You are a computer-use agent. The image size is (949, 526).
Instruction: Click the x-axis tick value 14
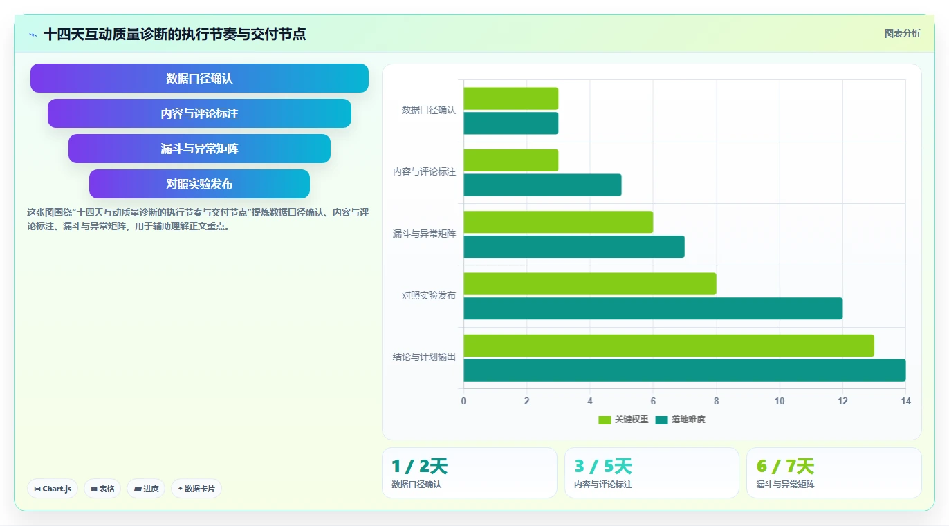click(906, 402)
